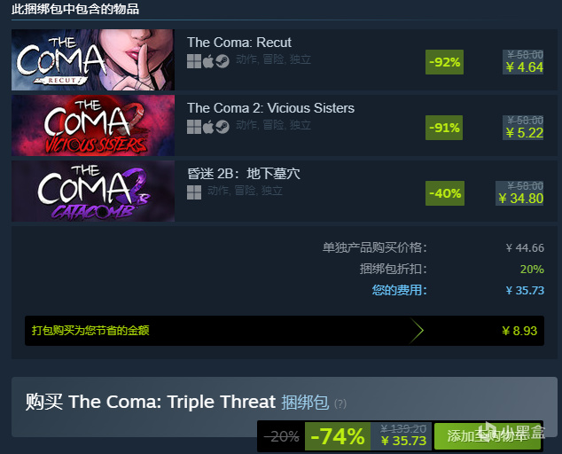Image resolution: width=562 pixels, height=454 pixels.
Task: Open The Coma 2: Vicious Sisters title
Action: pyautogui.click(x=270, y=108)
